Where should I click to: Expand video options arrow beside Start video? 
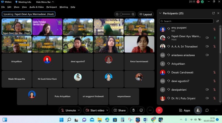tap(107, 110)
